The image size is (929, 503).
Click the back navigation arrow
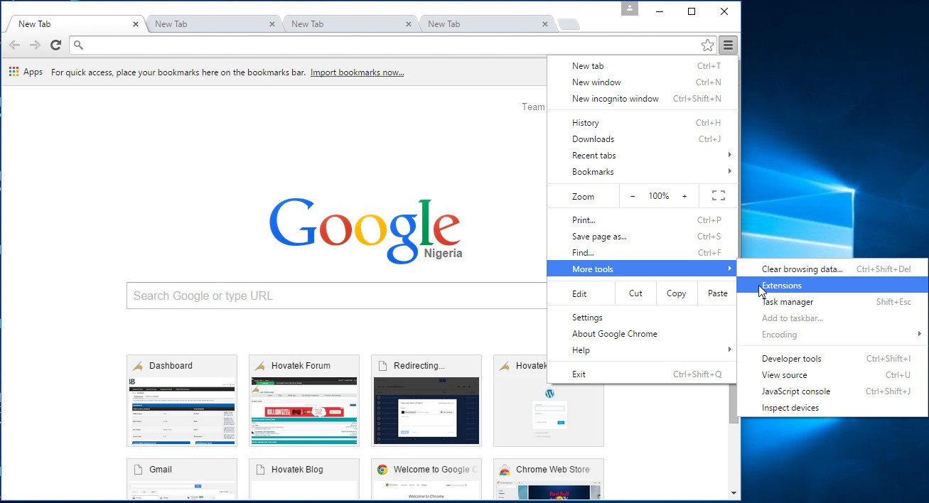(x=14, y=45)
